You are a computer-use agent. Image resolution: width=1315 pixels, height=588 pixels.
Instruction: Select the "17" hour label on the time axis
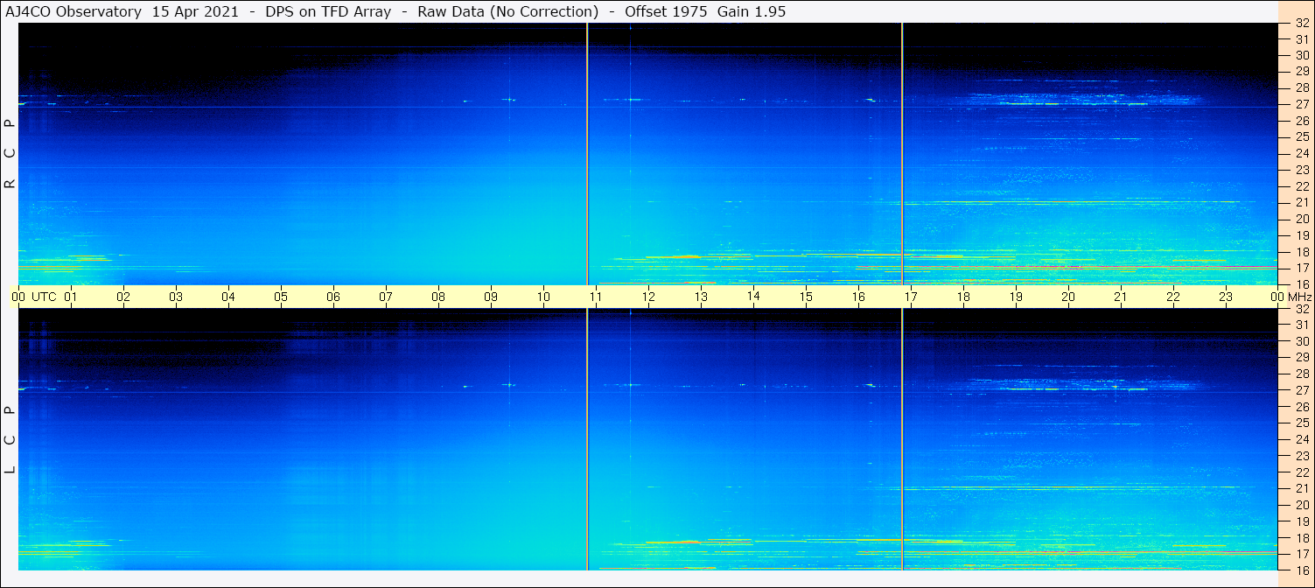tap(911, 297)
